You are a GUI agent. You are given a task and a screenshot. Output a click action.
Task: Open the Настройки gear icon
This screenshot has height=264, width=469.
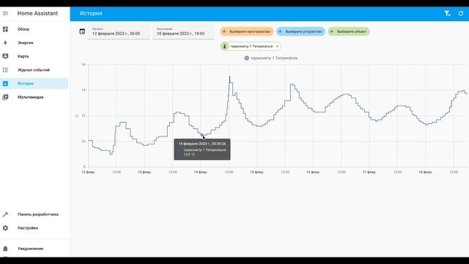pos(5,228)
